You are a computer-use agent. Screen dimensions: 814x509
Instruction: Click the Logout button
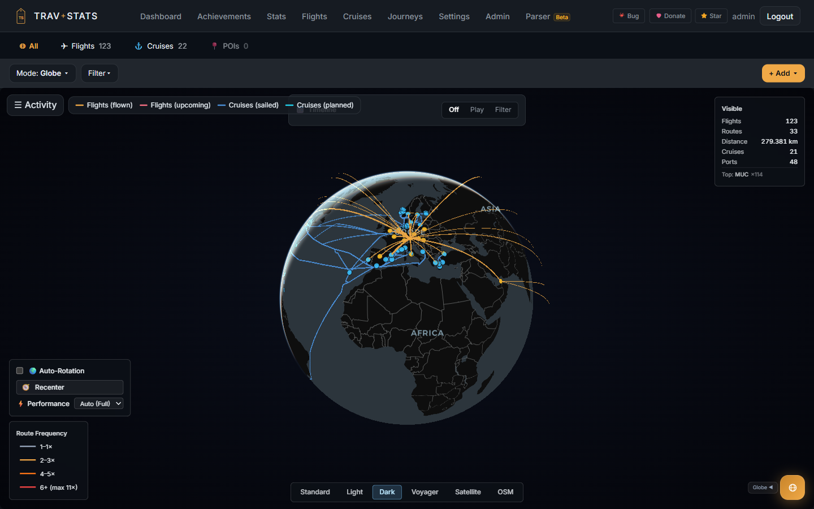tap(780, 16)
